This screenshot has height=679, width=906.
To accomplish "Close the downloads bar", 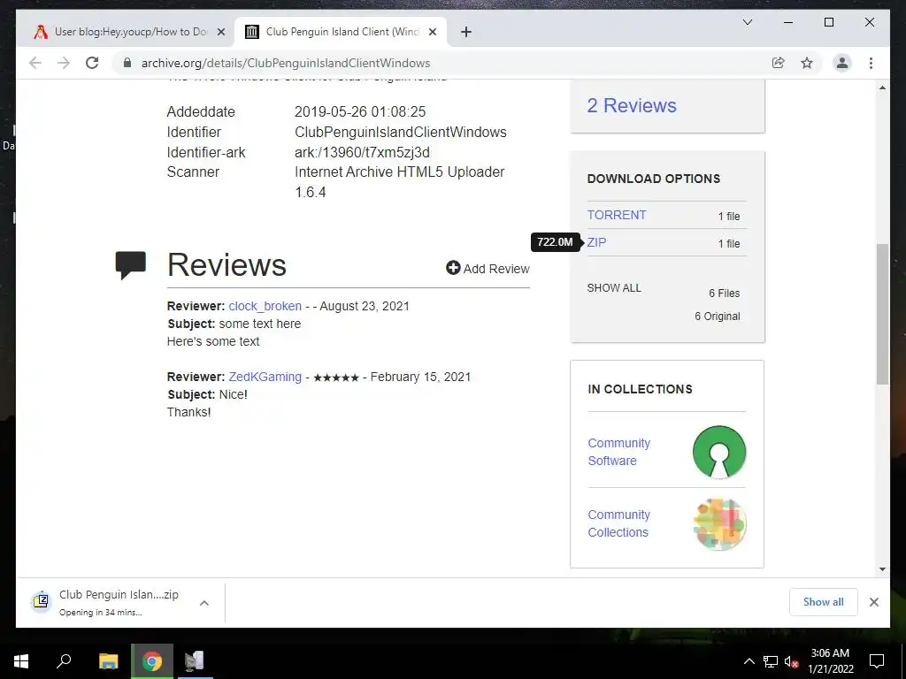I will pos(873,602).
